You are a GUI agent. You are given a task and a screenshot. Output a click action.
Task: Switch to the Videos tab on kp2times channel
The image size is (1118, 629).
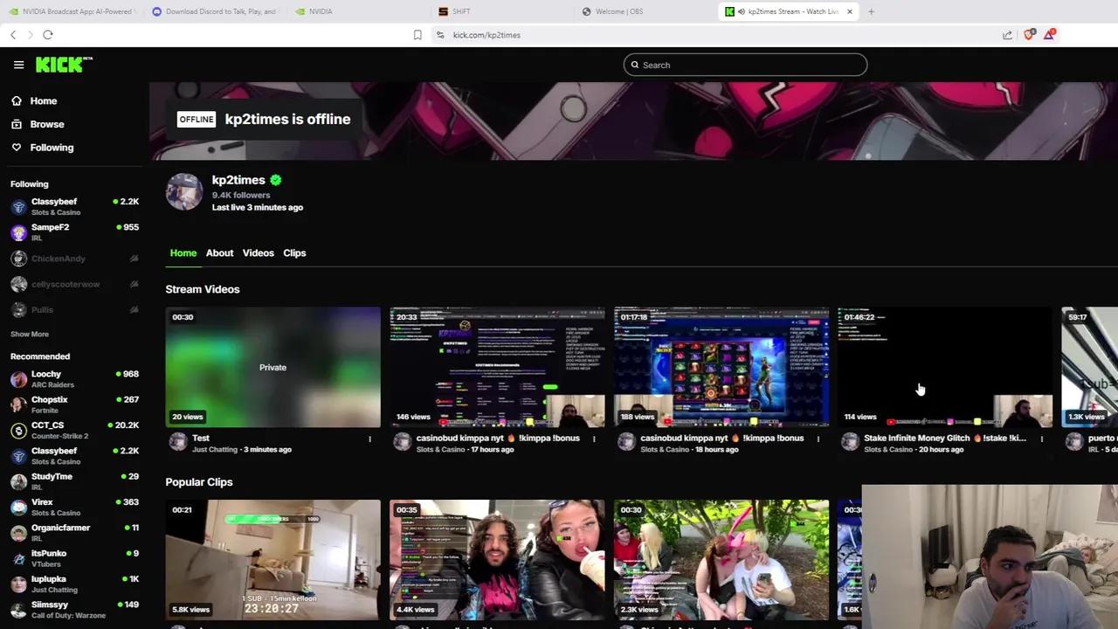[258, 252]
